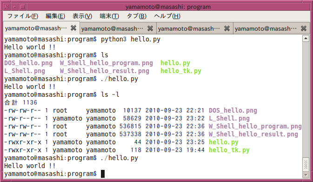
Task: Click the window close icon in title bar
Action: [x=7, y=7]
